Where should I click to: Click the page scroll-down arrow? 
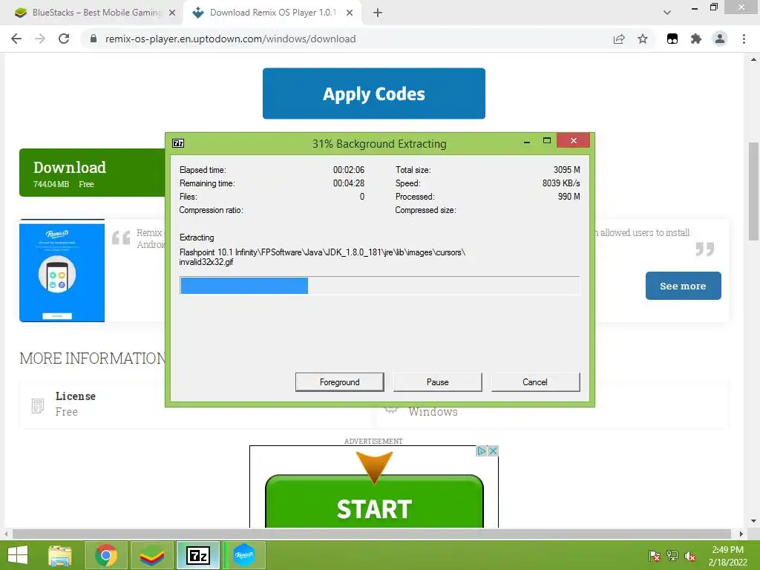[753, 521]
